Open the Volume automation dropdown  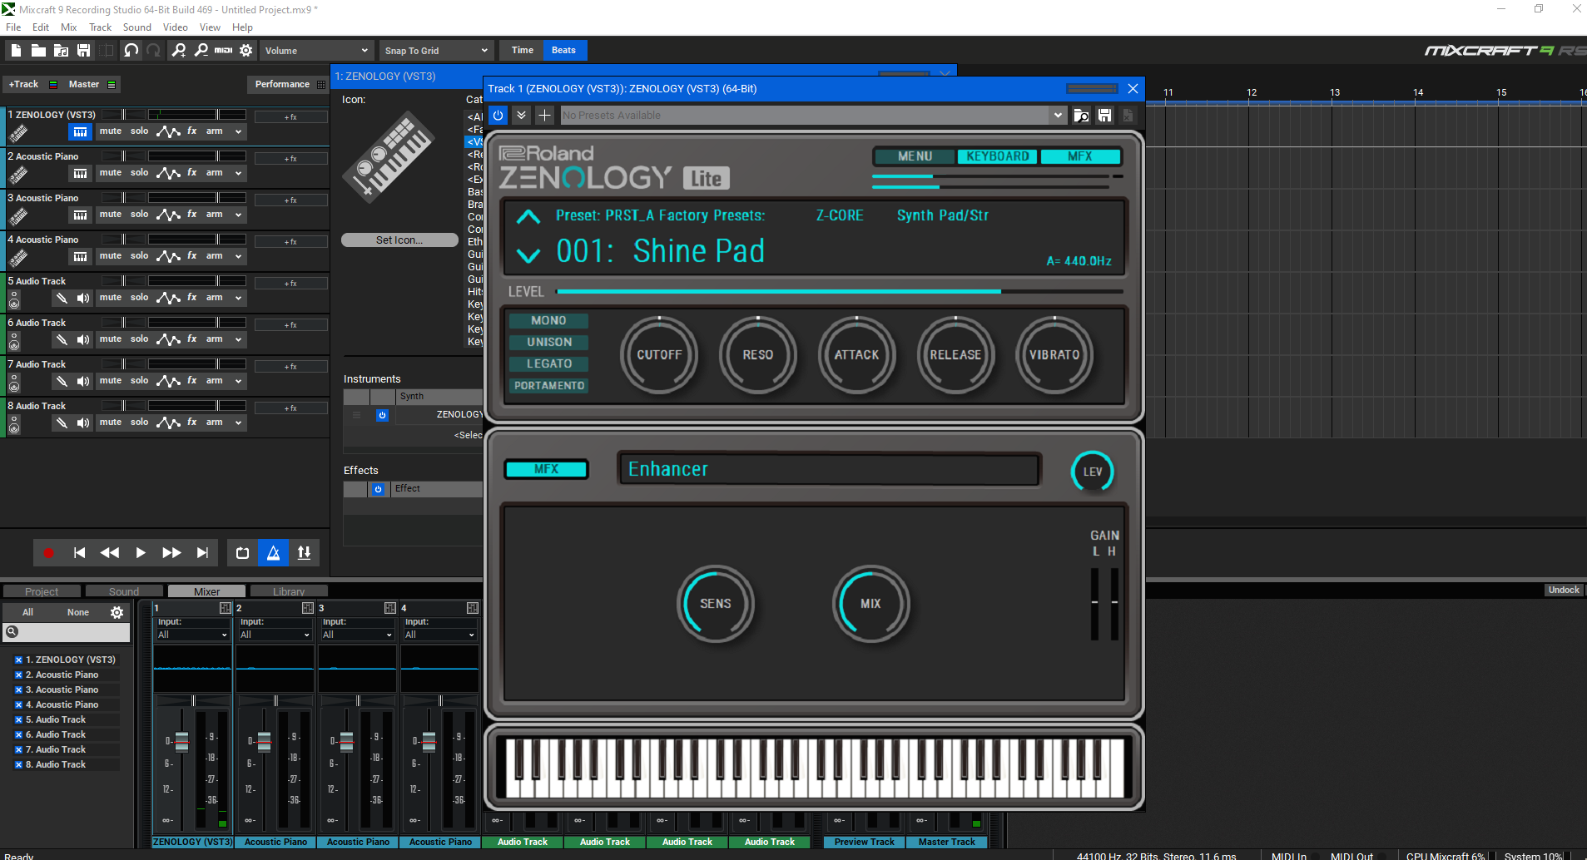(x=316, y=51)
